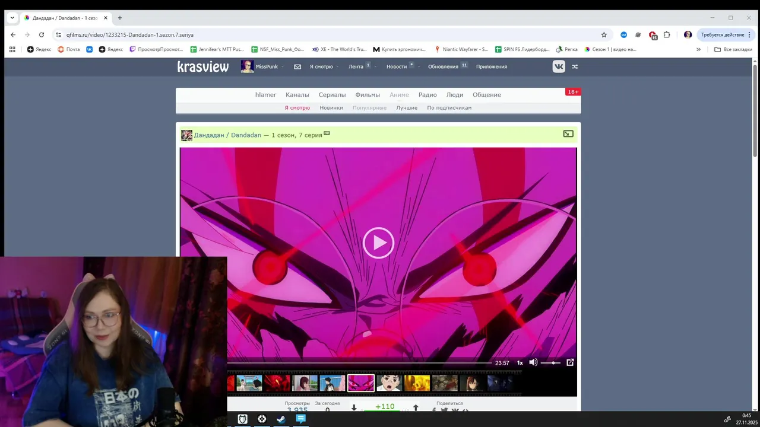Open the 'Обновления' header link
Image resolution: width=760 pixels, height=427 pixels.
[444, 66]
